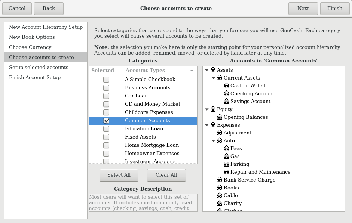Click the Next button

303,8
